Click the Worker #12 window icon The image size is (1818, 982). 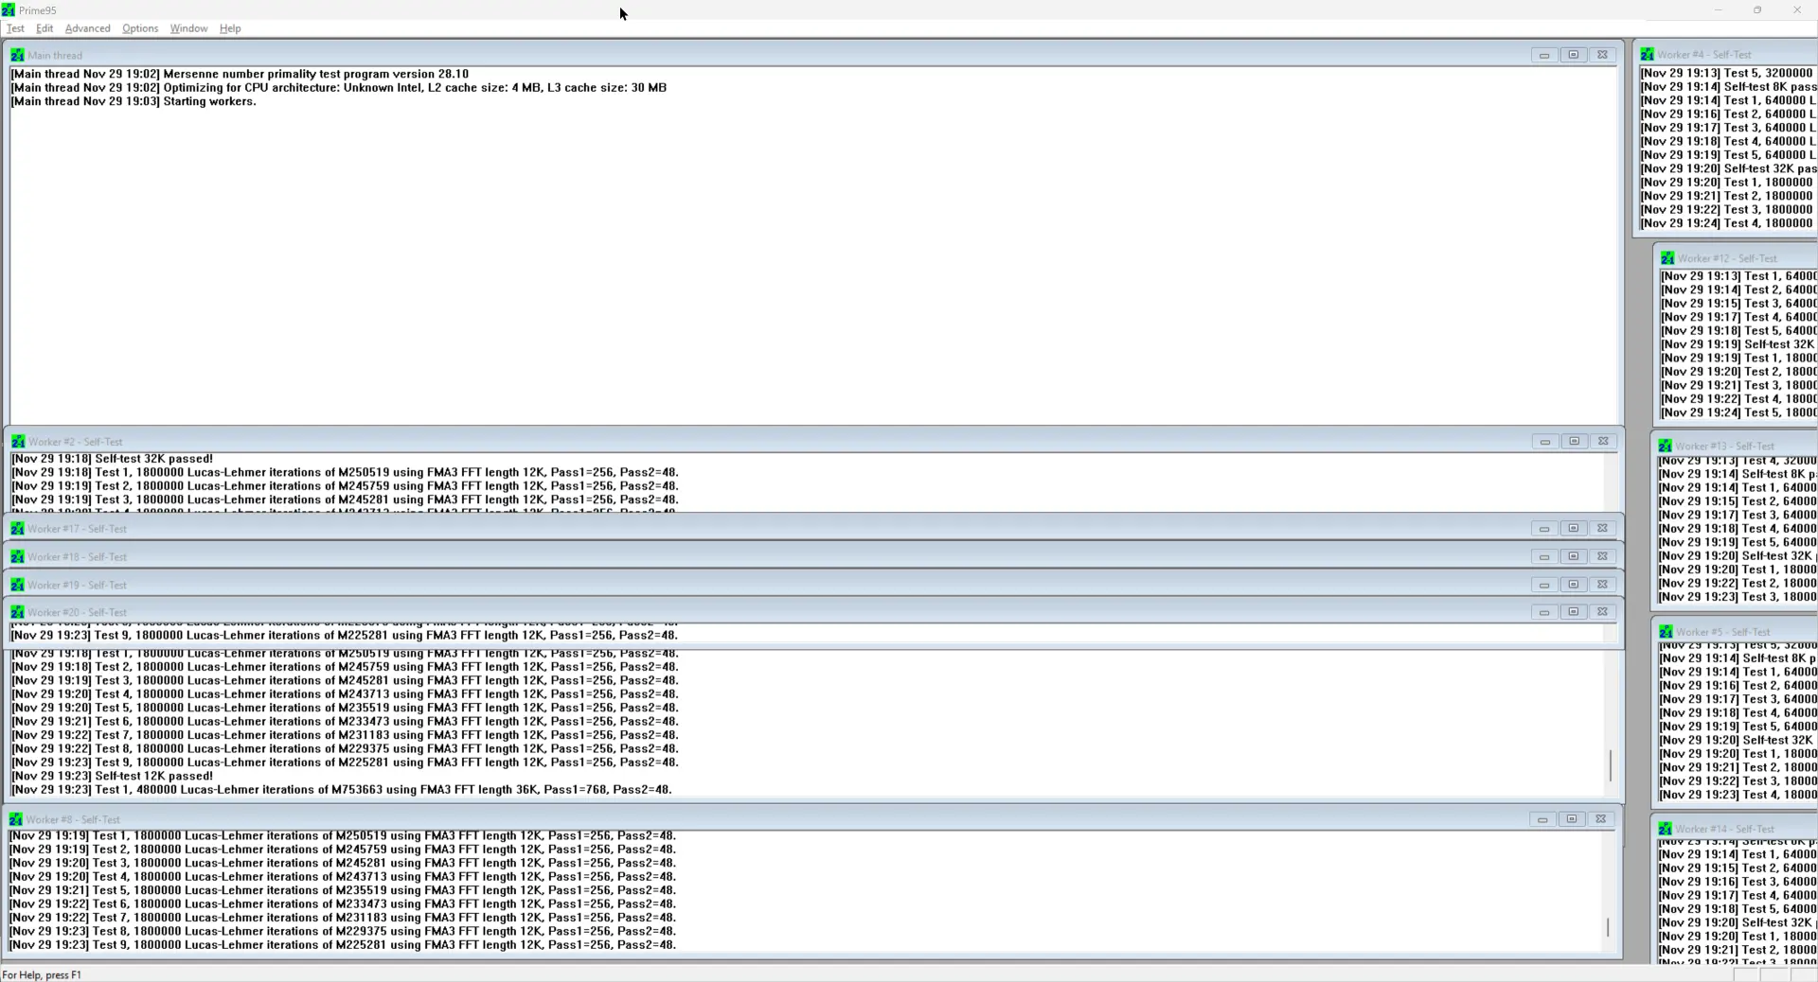[1667, 258]
